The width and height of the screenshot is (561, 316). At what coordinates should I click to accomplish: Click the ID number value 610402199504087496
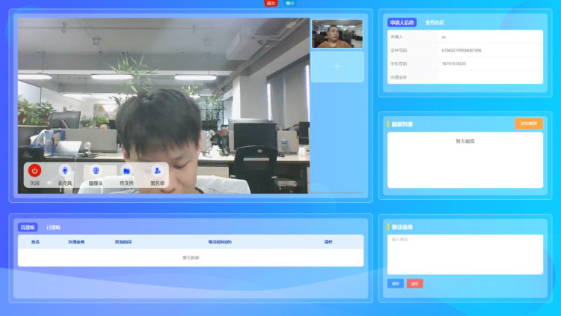tap(462, 50)
